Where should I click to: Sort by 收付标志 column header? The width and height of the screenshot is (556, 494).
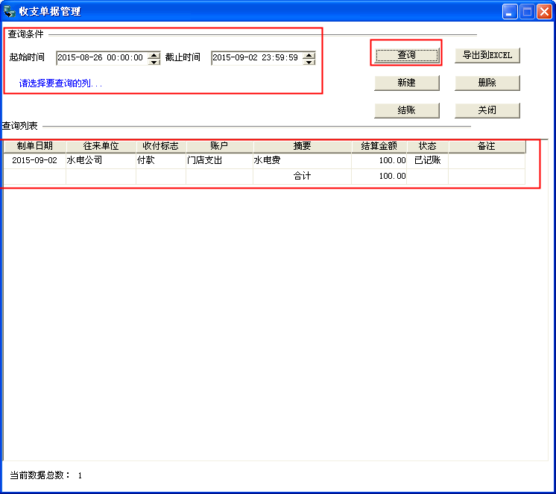pyautogui.click(x=161, y=146)
